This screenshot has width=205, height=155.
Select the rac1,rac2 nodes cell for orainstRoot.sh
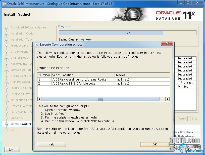coord(142,80)
